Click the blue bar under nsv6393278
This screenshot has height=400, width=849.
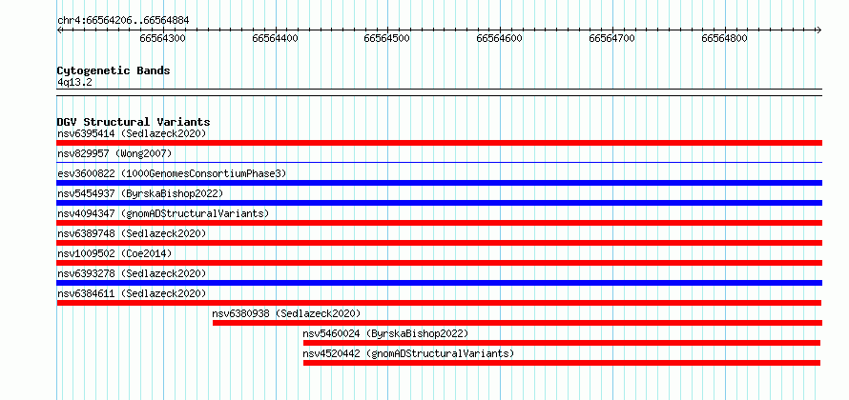439,283
